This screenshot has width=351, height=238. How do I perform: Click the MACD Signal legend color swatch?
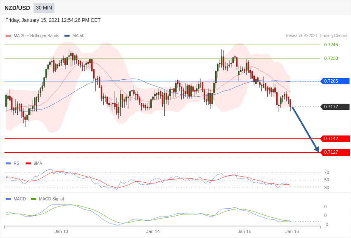(33, 199)
